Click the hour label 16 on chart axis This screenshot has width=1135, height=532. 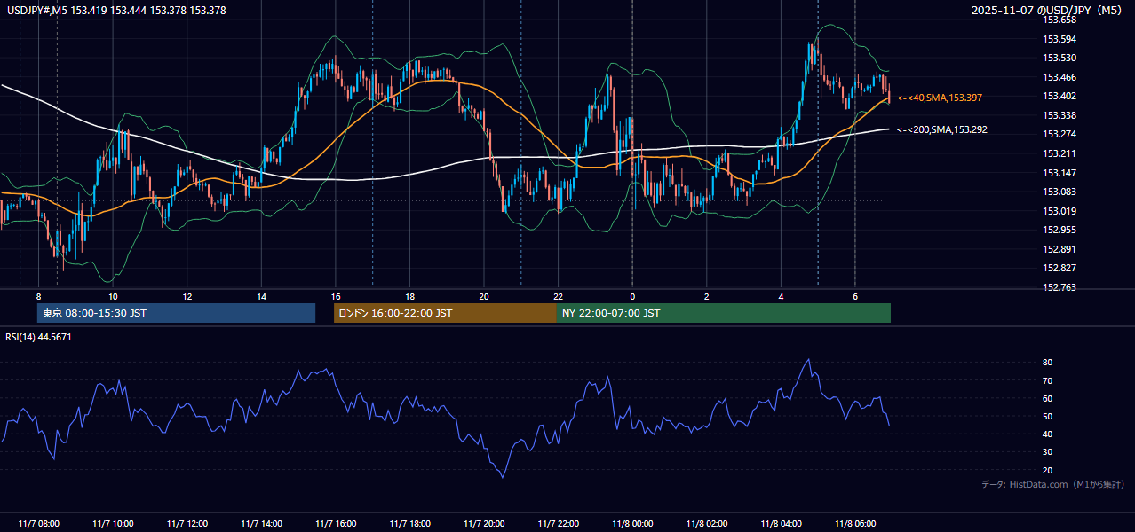336,296
